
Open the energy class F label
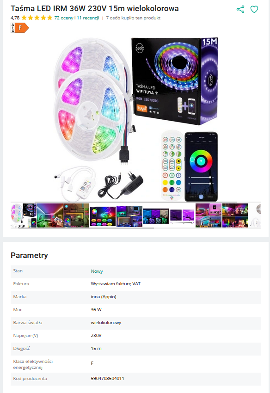20,28
